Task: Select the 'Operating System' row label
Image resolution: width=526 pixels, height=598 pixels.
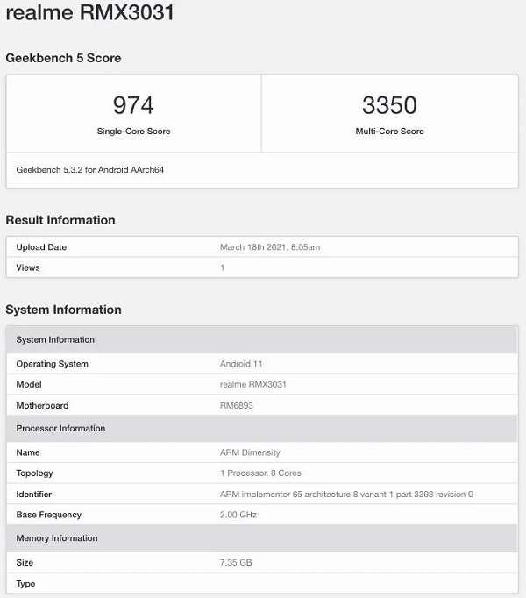Action: coord(53,364)
